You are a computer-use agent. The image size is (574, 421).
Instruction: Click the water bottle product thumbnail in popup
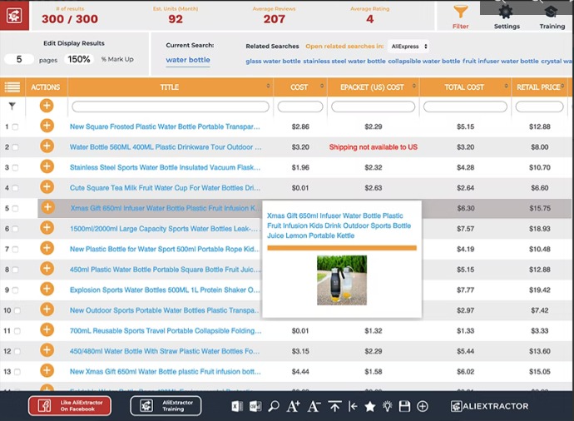click(x=342, y=280)
